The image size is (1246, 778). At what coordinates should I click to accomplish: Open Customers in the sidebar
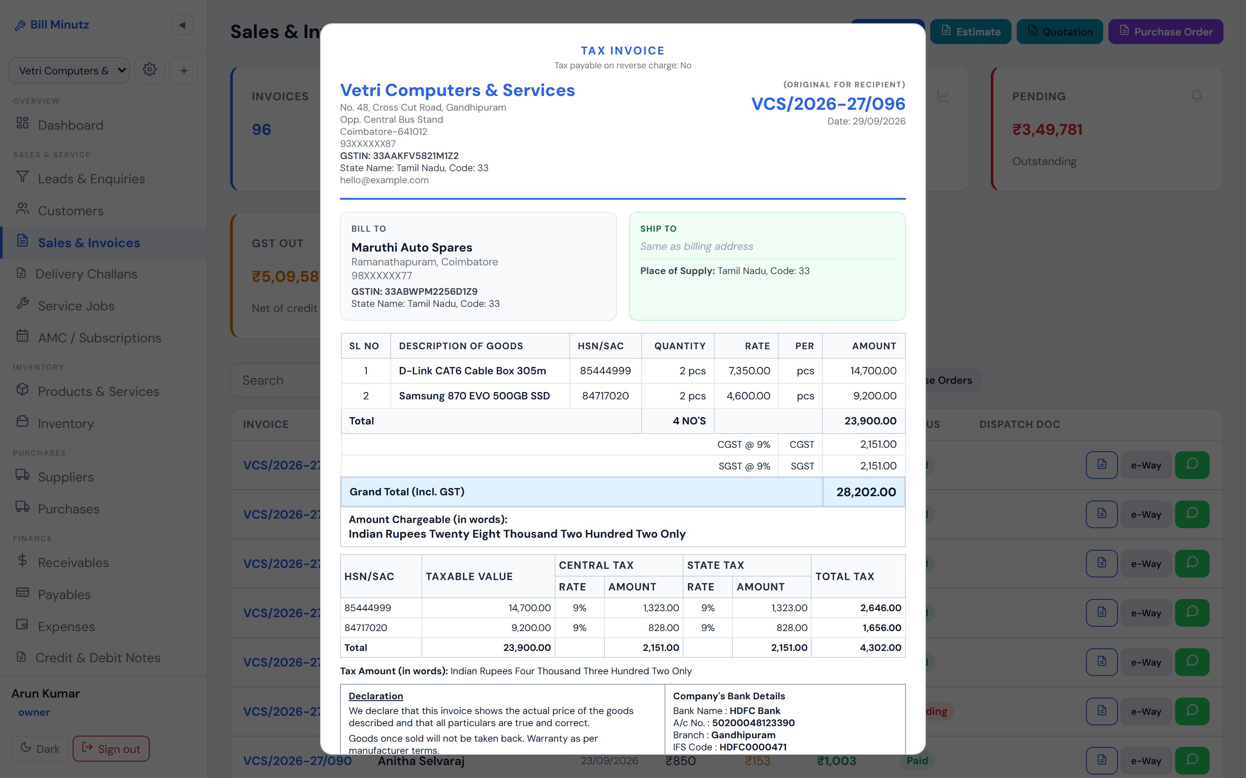point(103,210)
